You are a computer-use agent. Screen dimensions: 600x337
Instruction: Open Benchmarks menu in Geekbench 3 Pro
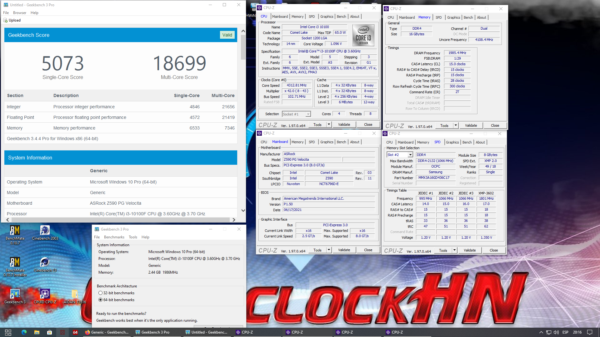pyautogui.click(x=114, y=237)
